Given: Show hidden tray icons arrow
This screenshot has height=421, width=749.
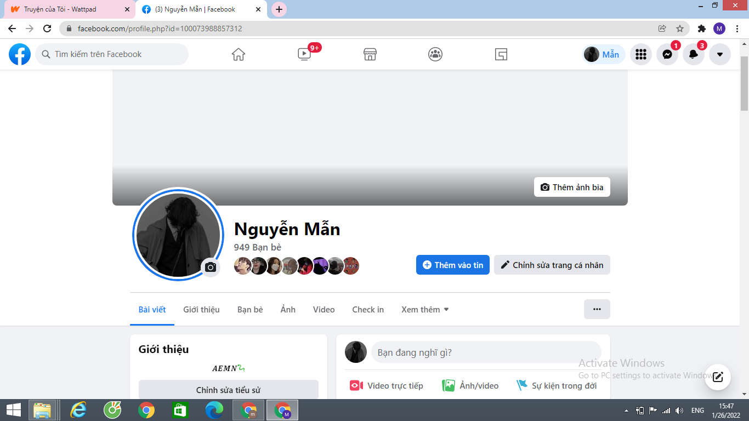Looking at the screenshot, I should point(627,411).
